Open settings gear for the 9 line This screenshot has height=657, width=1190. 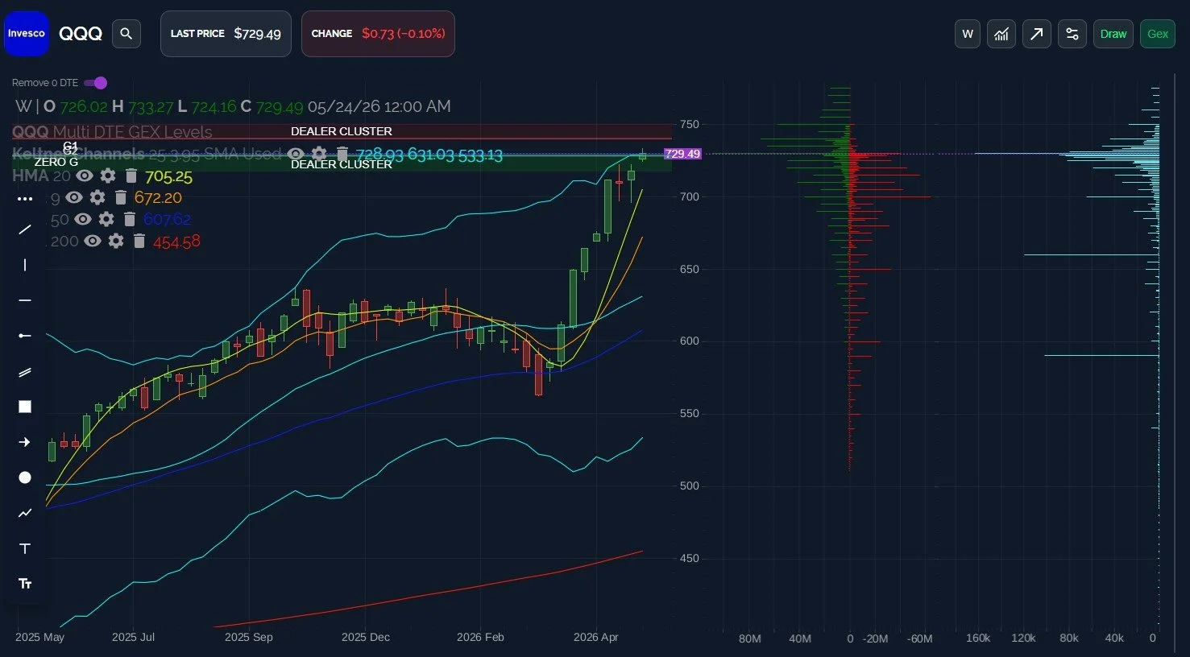click(x=97, y=197)
